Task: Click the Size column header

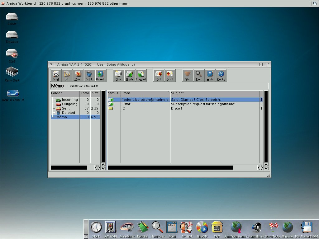Action: tap(95, 93)
